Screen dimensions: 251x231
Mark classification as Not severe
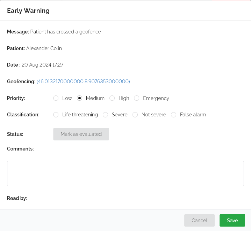135,115
